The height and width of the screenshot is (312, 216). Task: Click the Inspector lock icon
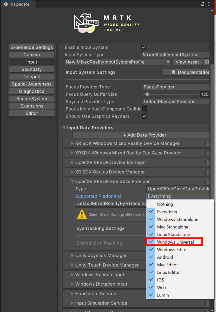click(203, 4)
